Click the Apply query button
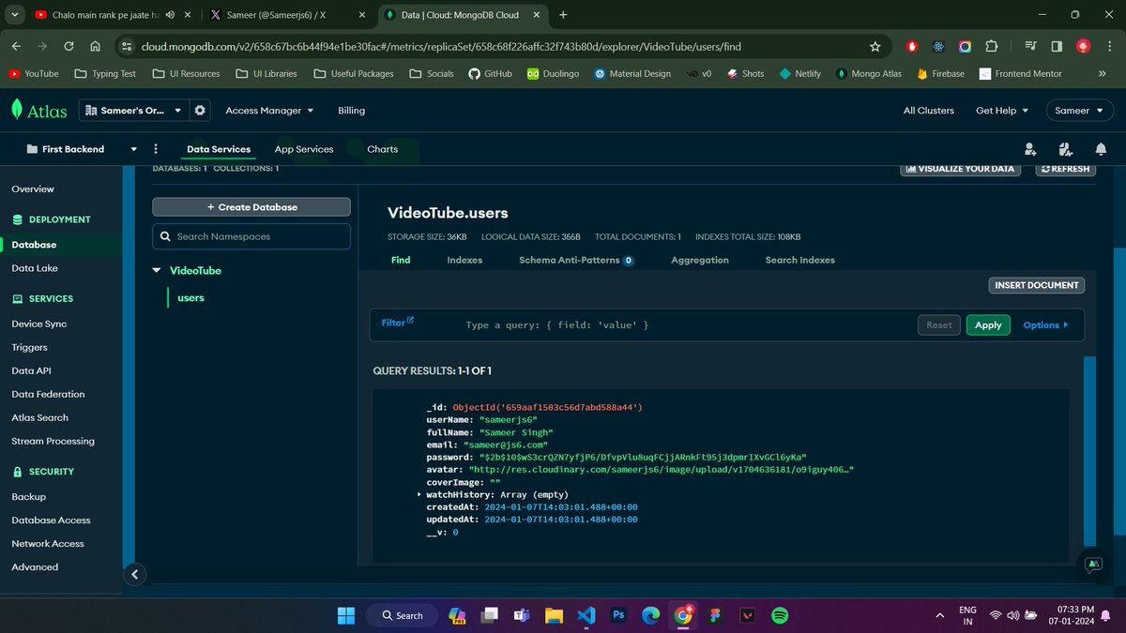This screenshot has width=1126, height=633. [x=988, y=325]
